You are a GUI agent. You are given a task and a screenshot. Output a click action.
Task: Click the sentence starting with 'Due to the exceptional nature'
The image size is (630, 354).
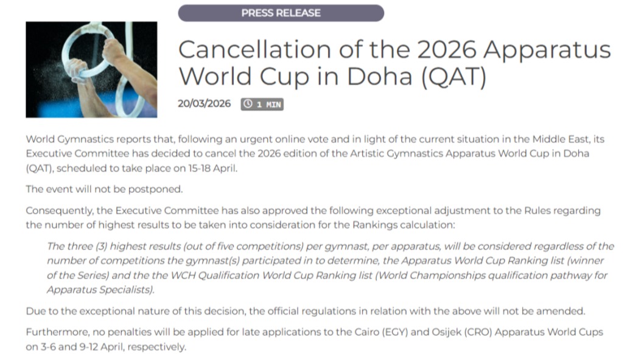click(306, 311)
